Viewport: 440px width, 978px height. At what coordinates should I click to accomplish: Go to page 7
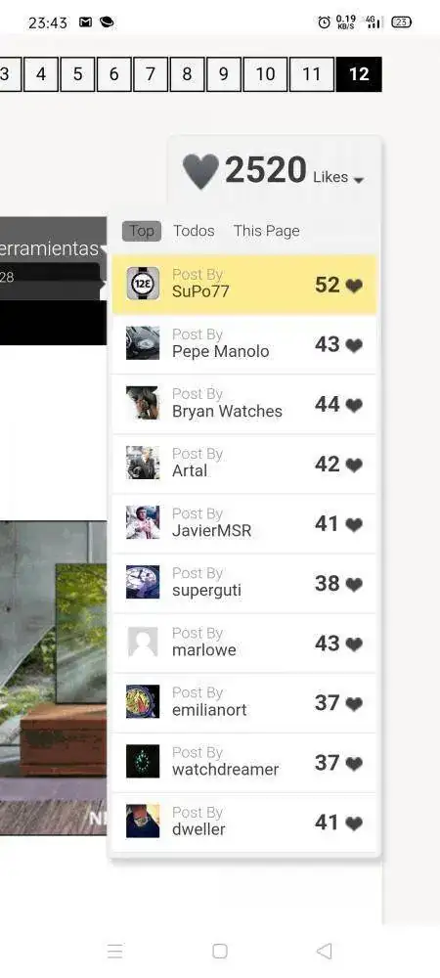[151, 74]
